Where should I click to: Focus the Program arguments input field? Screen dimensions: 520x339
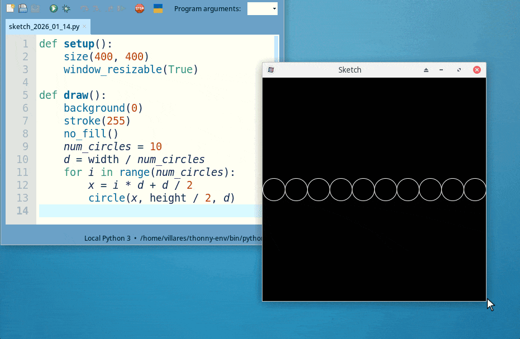tap(260, 8)
